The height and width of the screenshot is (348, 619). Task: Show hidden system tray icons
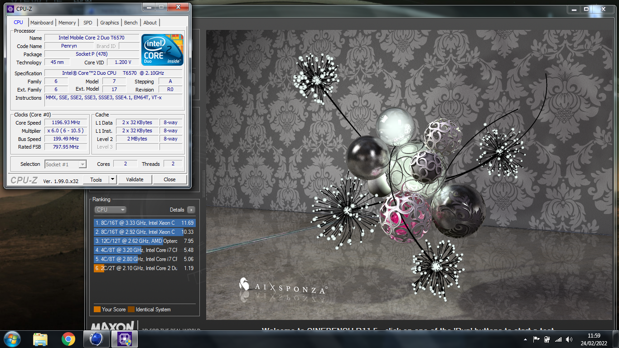(525, 339)
